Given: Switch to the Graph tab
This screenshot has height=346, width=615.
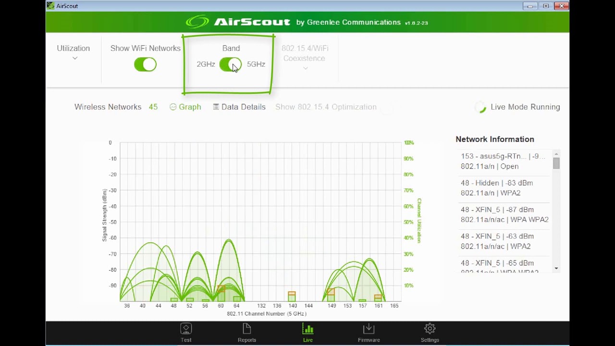Looking at the screenshot, I should point(185,107).
